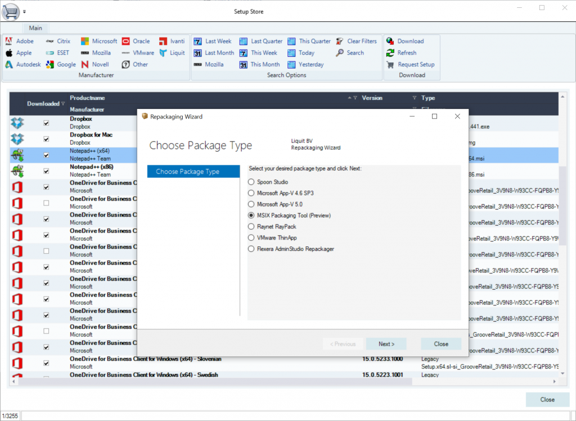Refresh the setup list
The height and width of the screenshot is (421, 576).
[x=402, y=53]
